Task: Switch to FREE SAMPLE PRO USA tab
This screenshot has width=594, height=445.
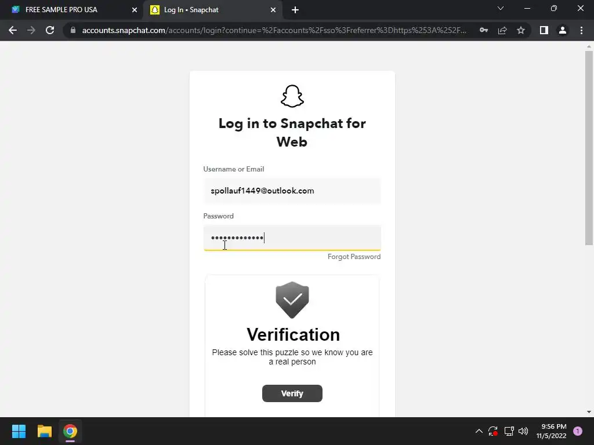Action: tap(72, 10)
